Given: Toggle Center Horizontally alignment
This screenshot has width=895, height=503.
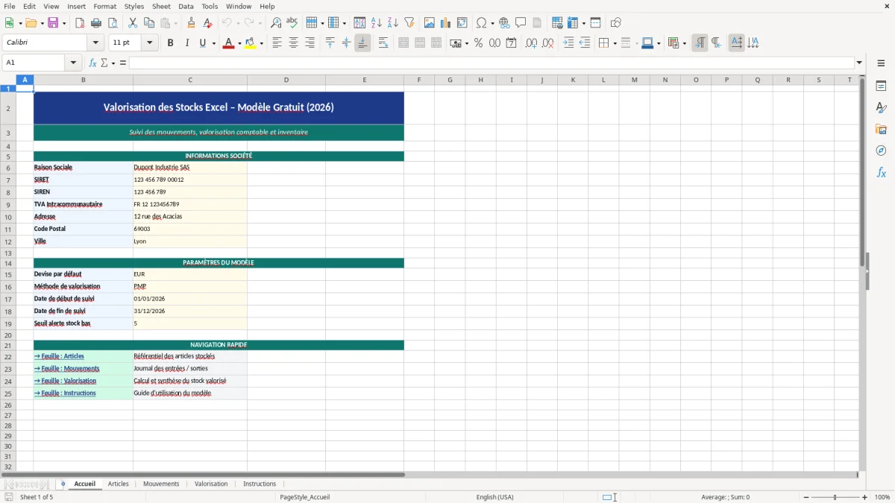Looking at the screenshot, I should tap(293, 43).
